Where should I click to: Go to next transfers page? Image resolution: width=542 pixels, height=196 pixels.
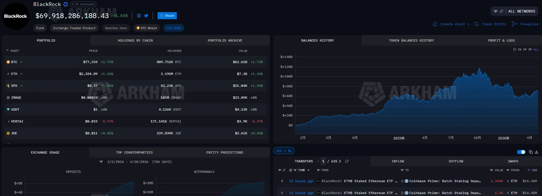[x=340, y=161]
